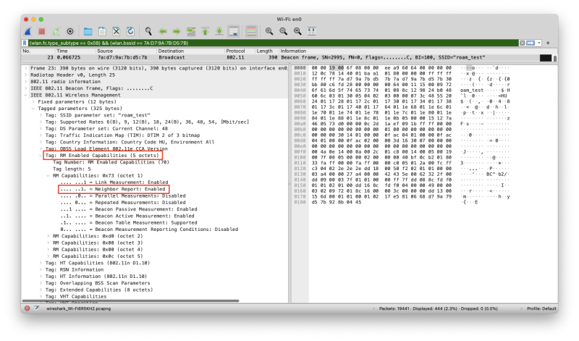Select Neighbor Report: Enabled line
This screenshot has height=341, width=579.
(113, 189)
